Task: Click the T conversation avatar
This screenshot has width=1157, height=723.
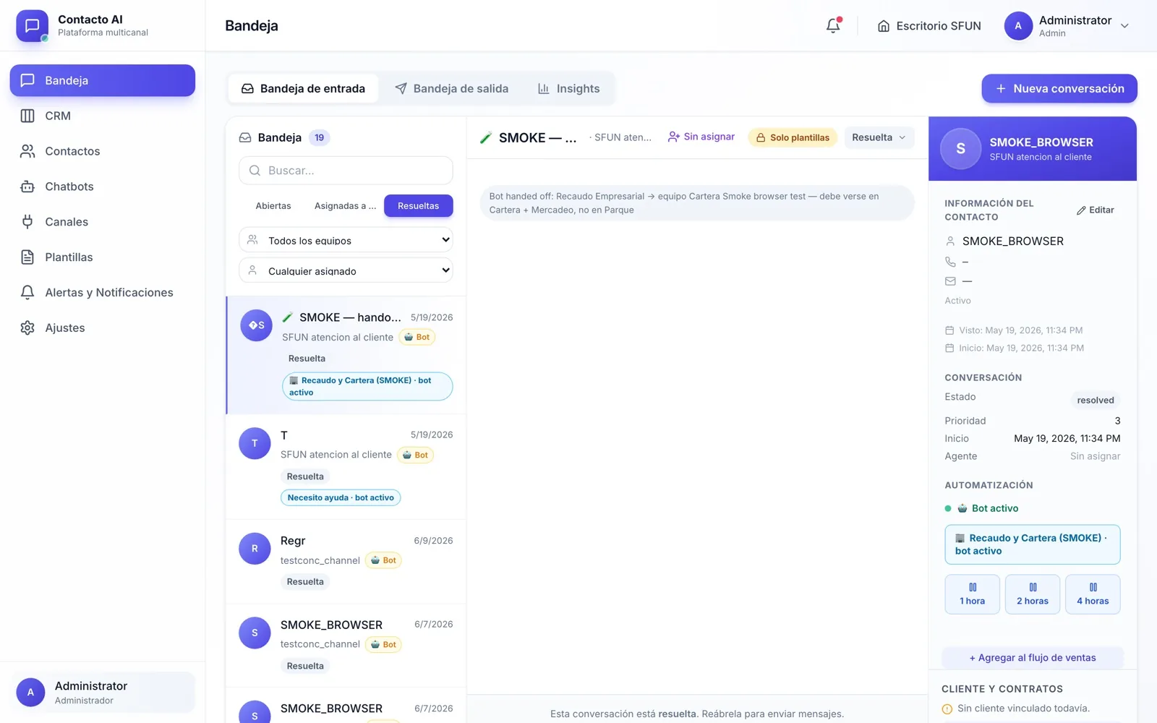Action: coord(255,443)
